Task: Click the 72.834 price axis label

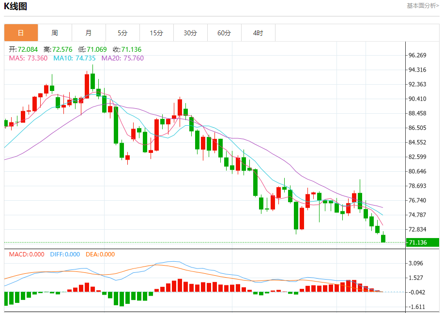Action: (417, 229)
